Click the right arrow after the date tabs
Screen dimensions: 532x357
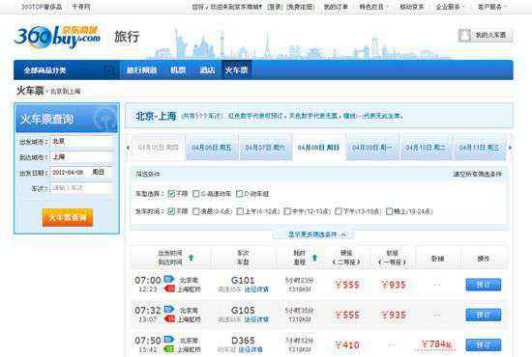(510, 148)
